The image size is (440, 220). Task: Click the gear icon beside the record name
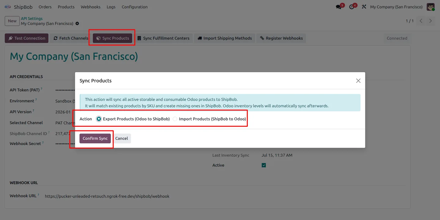[x=77, y=24]
